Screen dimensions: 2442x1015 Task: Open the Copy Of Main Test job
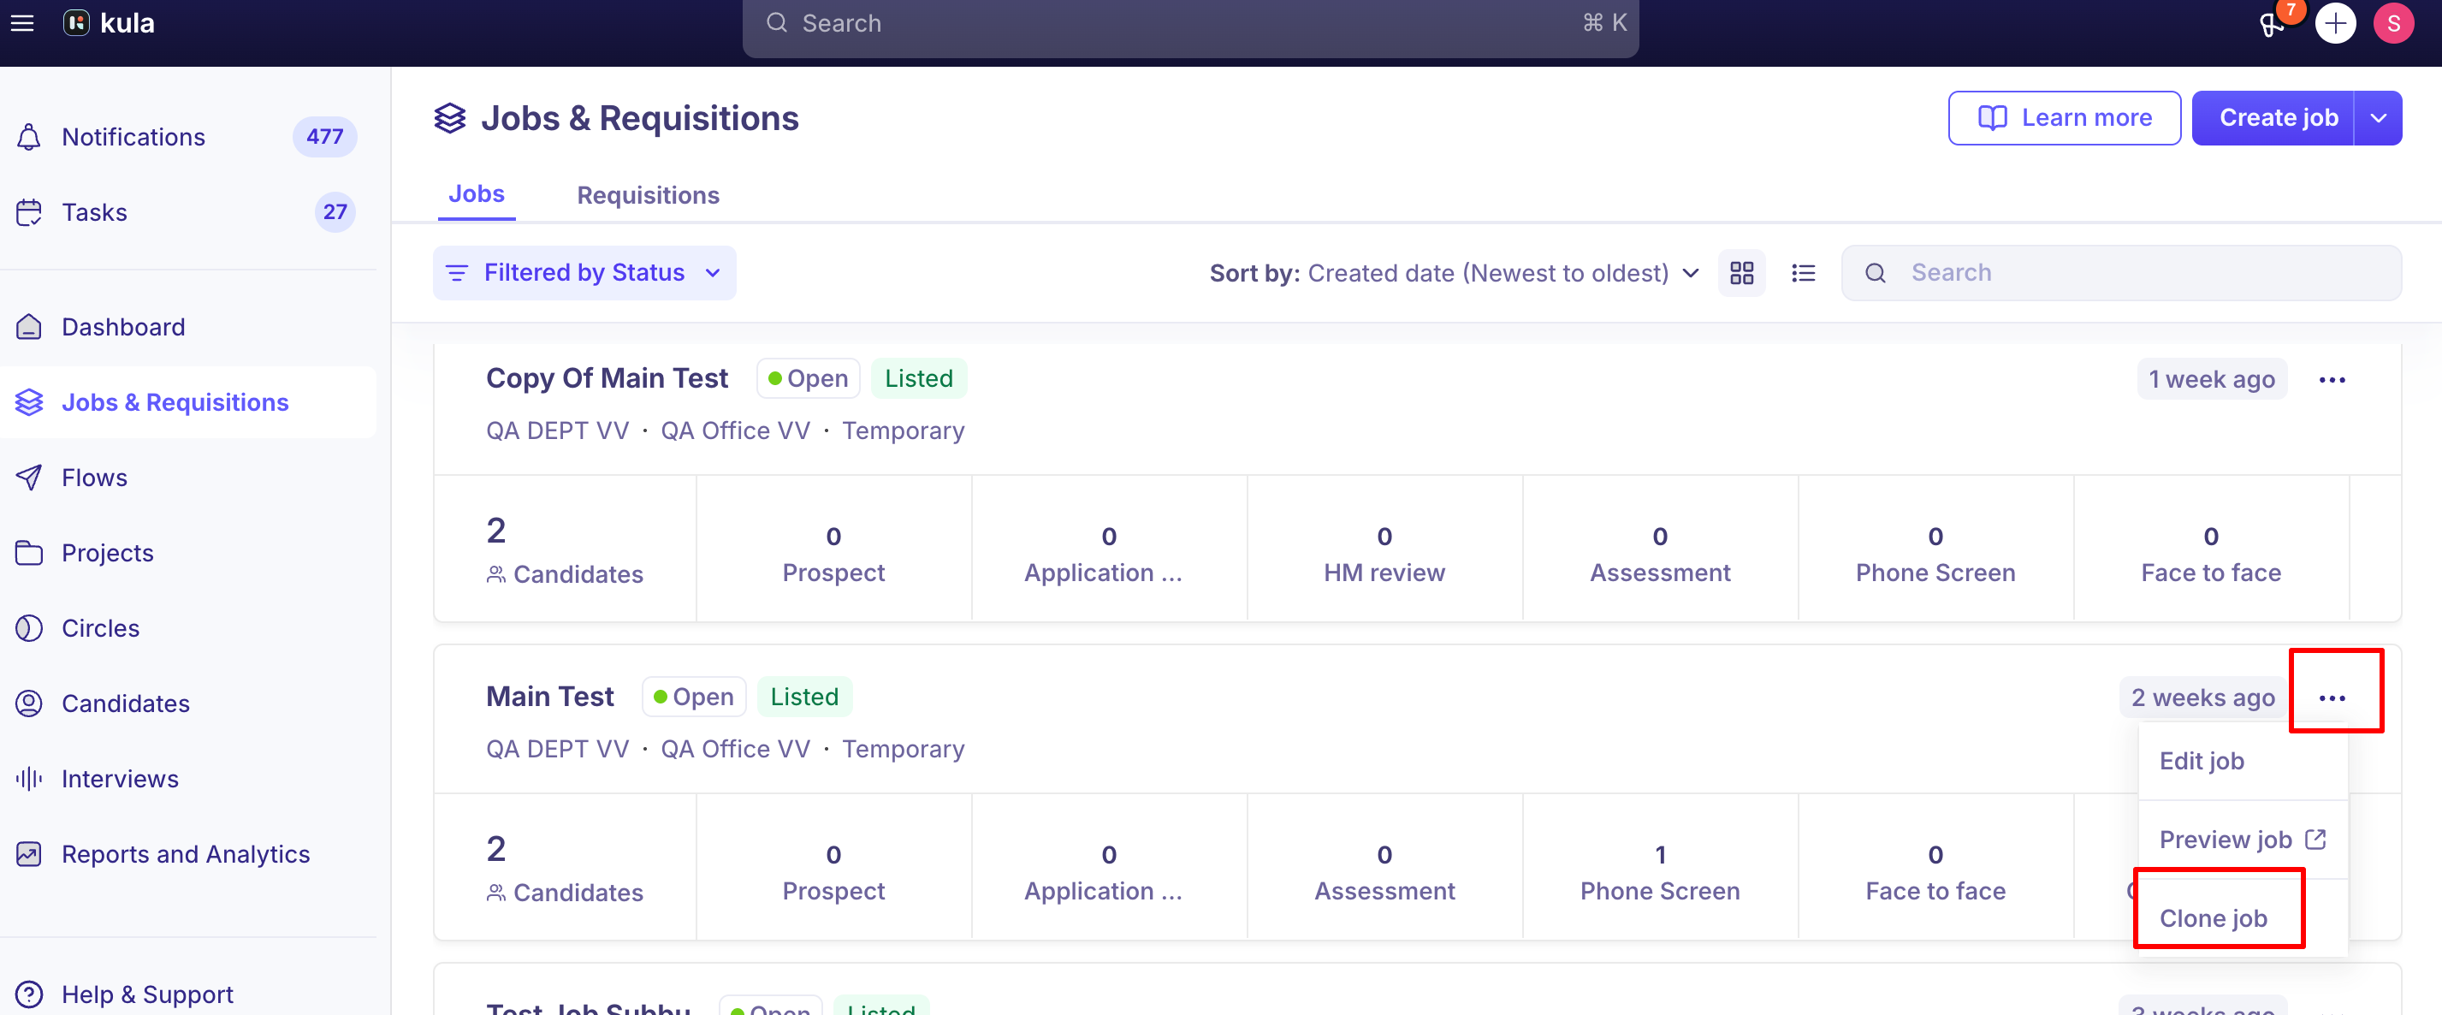(x=607, y=378)
